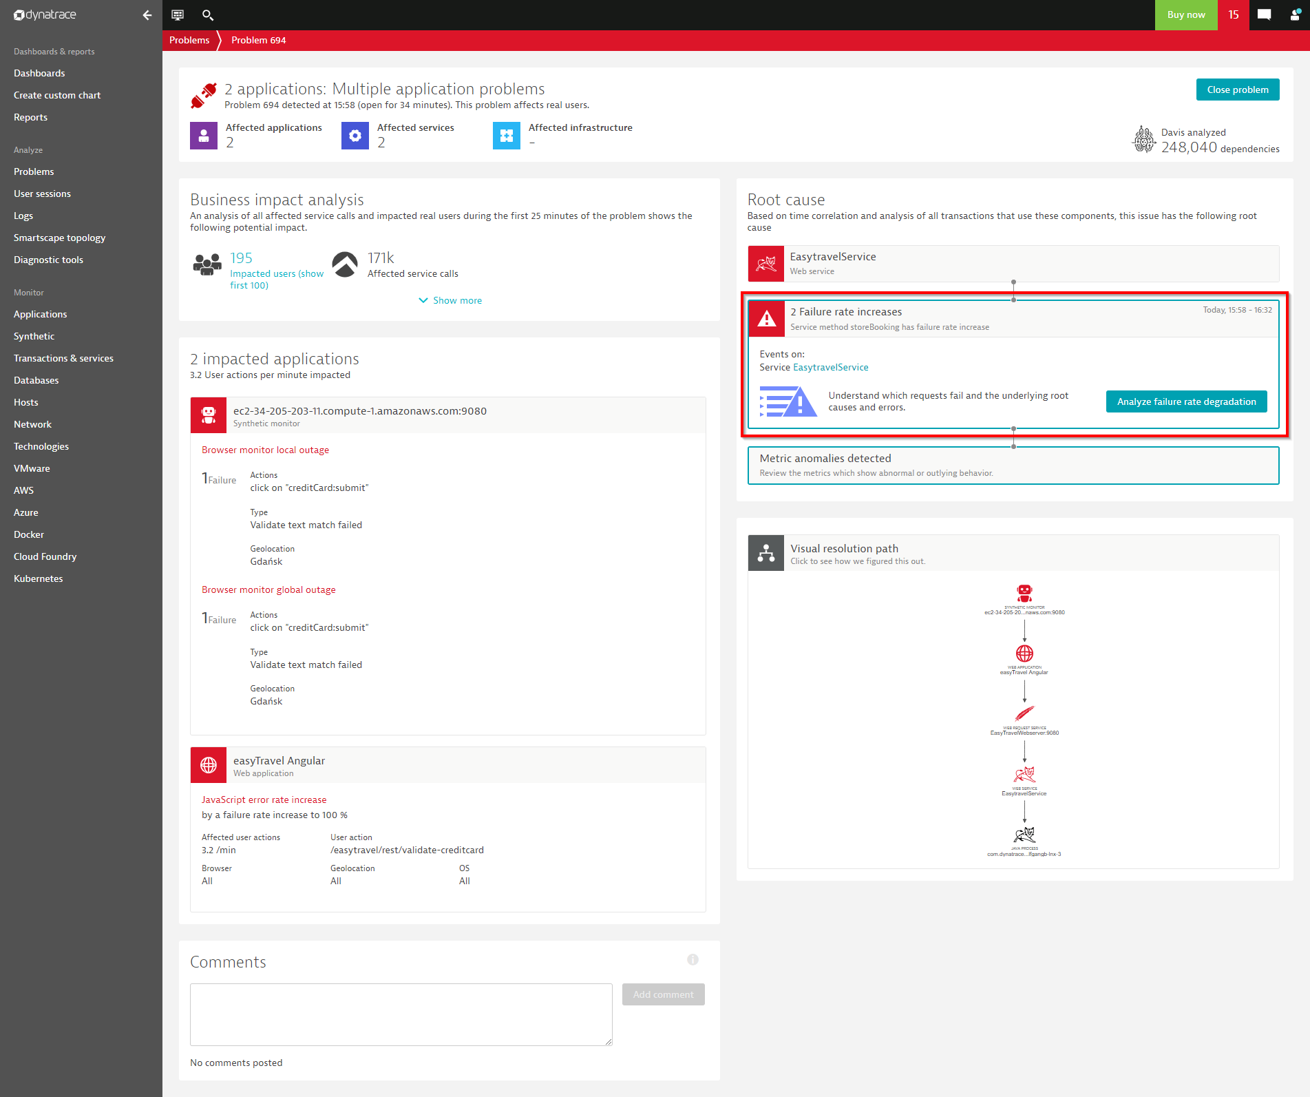
Task: Click the red plug problem icon
Action: pyautogui.click(x=204, y=95)
